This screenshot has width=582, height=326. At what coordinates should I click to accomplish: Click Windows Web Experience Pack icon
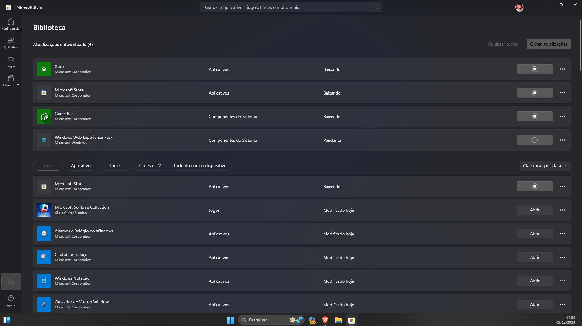pos(44,140)
